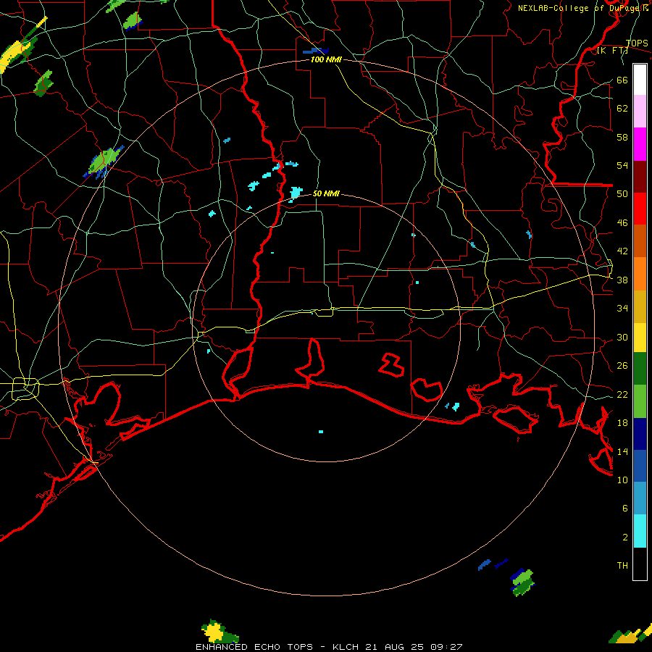Click the "50 NMI" range ring label
This screenshot has width=652, height=652.
(x=326, y=193)
